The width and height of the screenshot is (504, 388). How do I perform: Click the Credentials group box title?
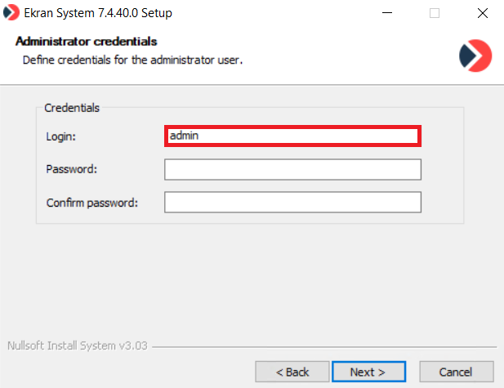[72, 107]
